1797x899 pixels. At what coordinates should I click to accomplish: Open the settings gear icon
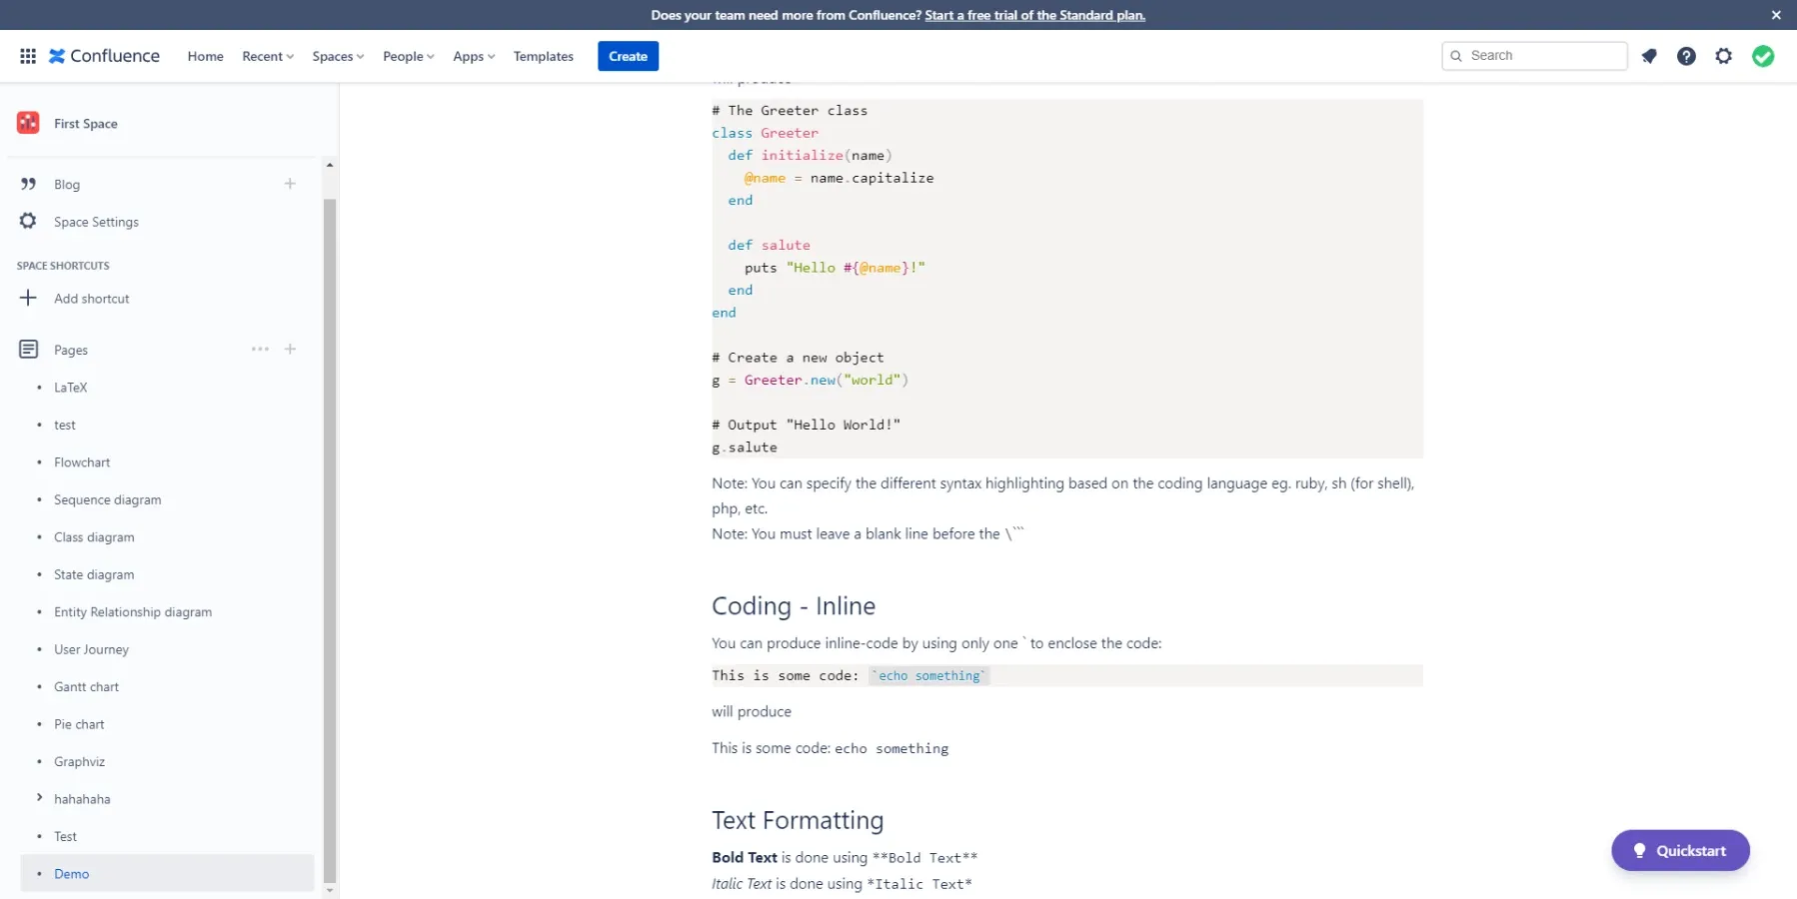pyautogui.click(x=1724, y=56)
